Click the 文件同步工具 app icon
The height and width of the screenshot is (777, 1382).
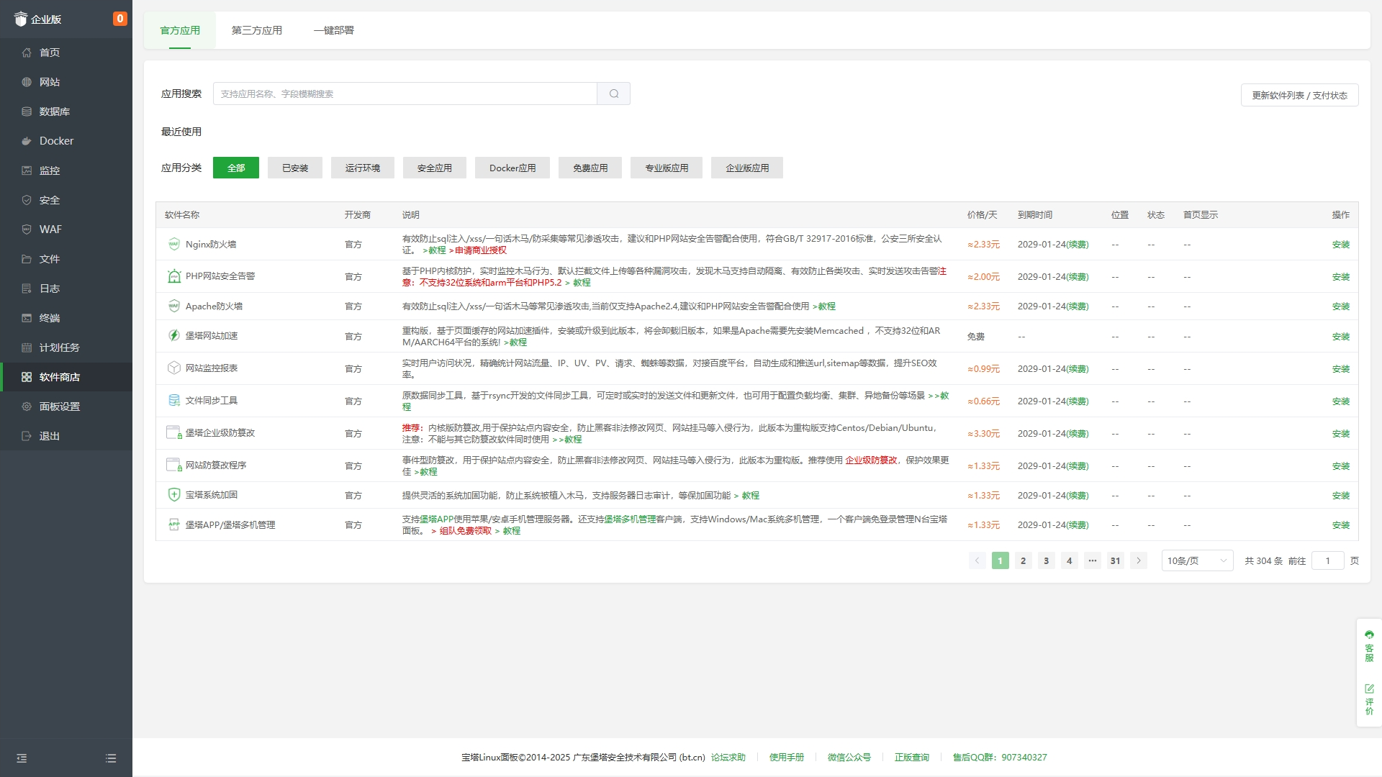point(173,400)
